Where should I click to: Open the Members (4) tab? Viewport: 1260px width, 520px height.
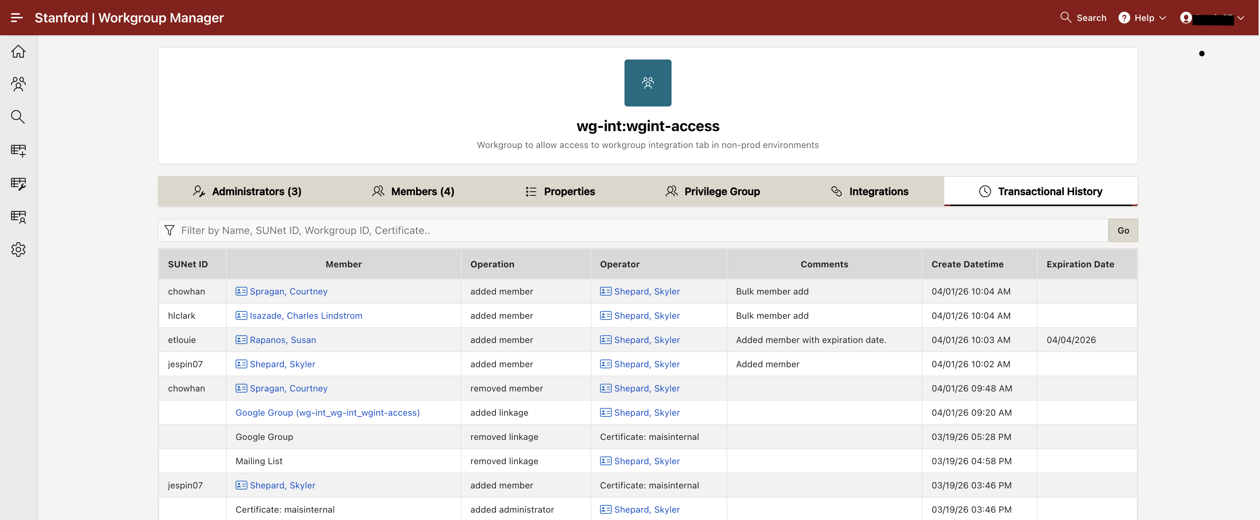[x=413, y=192]
